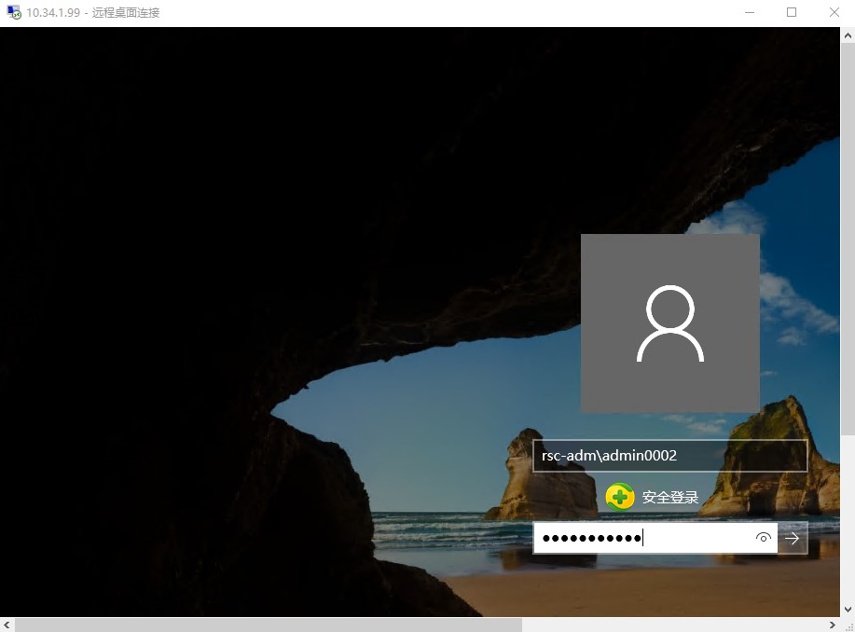This screenshot has width=855, height=632.
Task: Reveal password using the eye icon
Action: [764, 538]
